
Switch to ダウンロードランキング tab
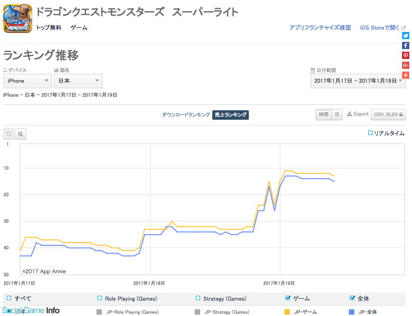pos(186,115)
